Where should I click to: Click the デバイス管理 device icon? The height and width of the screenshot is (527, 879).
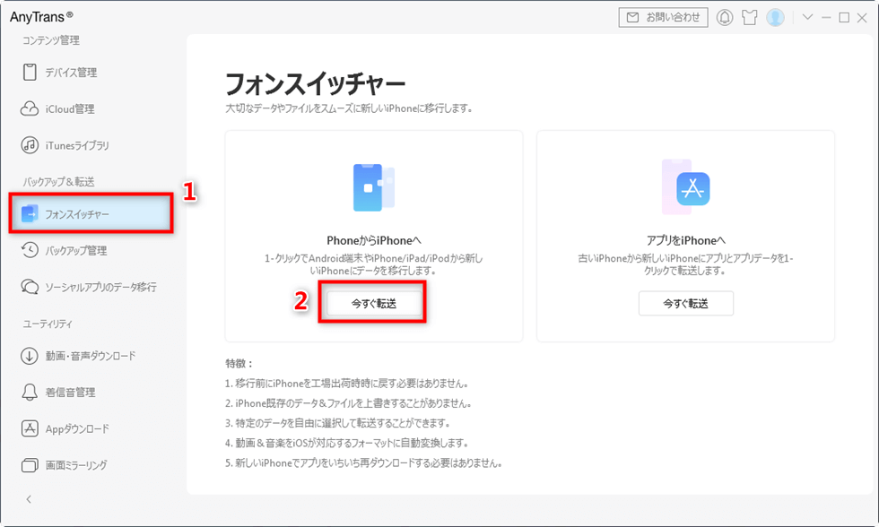[x=30, y=73]
